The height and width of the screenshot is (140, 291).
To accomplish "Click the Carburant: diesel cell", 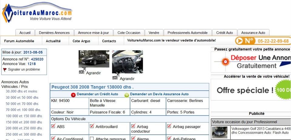I will [148, 103].
